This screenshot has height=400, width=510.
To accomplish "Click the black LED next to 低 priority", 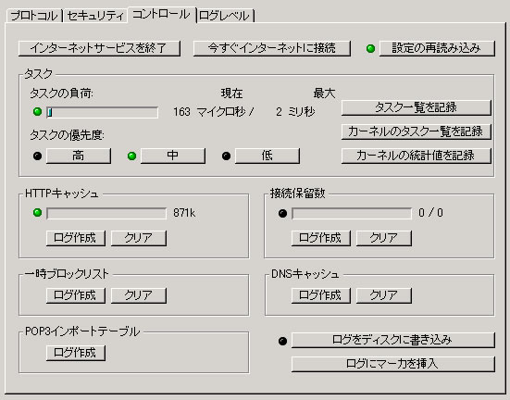I will 227,156.
